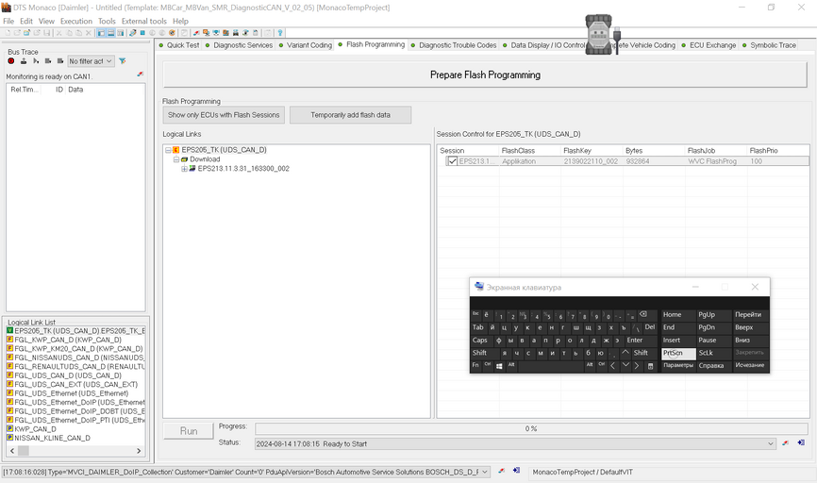Screen dimensions: 817x483
Task: Click the bus trace play cursor icon
Action: click(36, 61)
